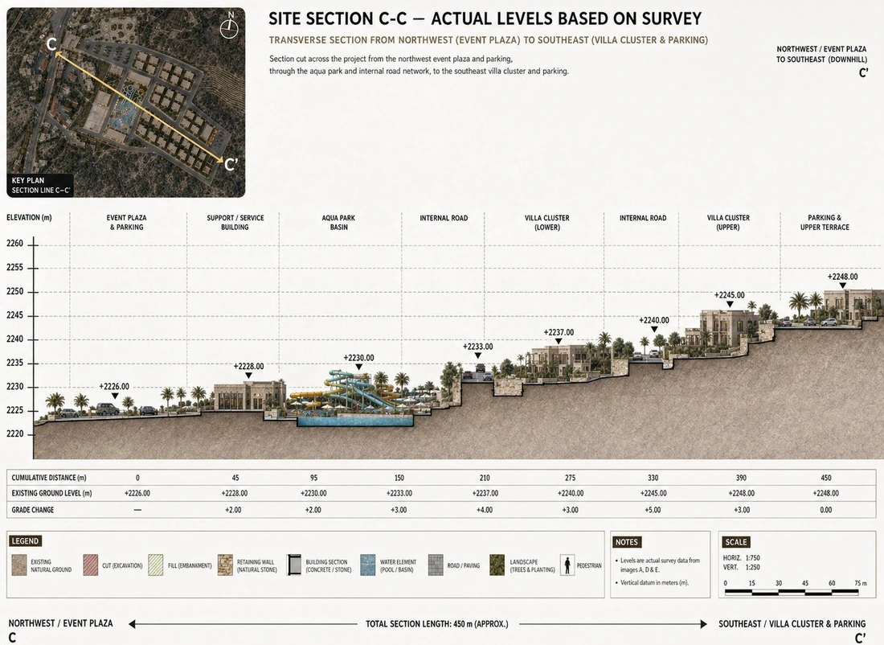Click the 2260 elevation axis label

15,244
